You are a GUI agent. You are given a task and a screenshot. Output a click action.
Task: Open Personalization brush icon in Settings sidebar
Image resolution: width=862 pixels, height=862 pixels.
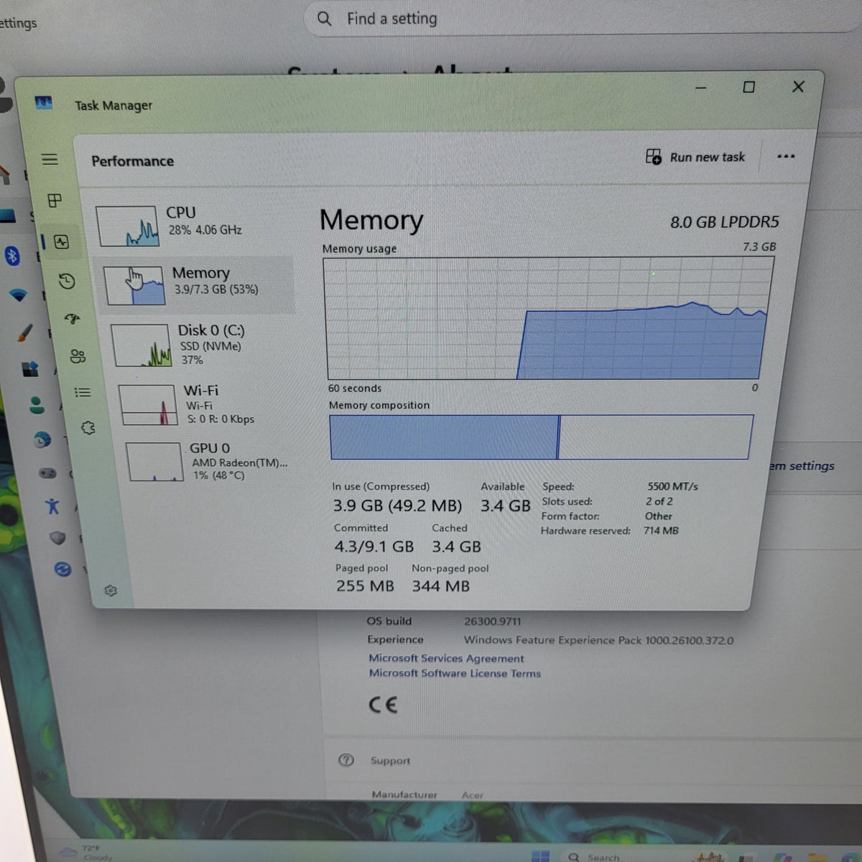pyautogui.click(x=24, y=333)
